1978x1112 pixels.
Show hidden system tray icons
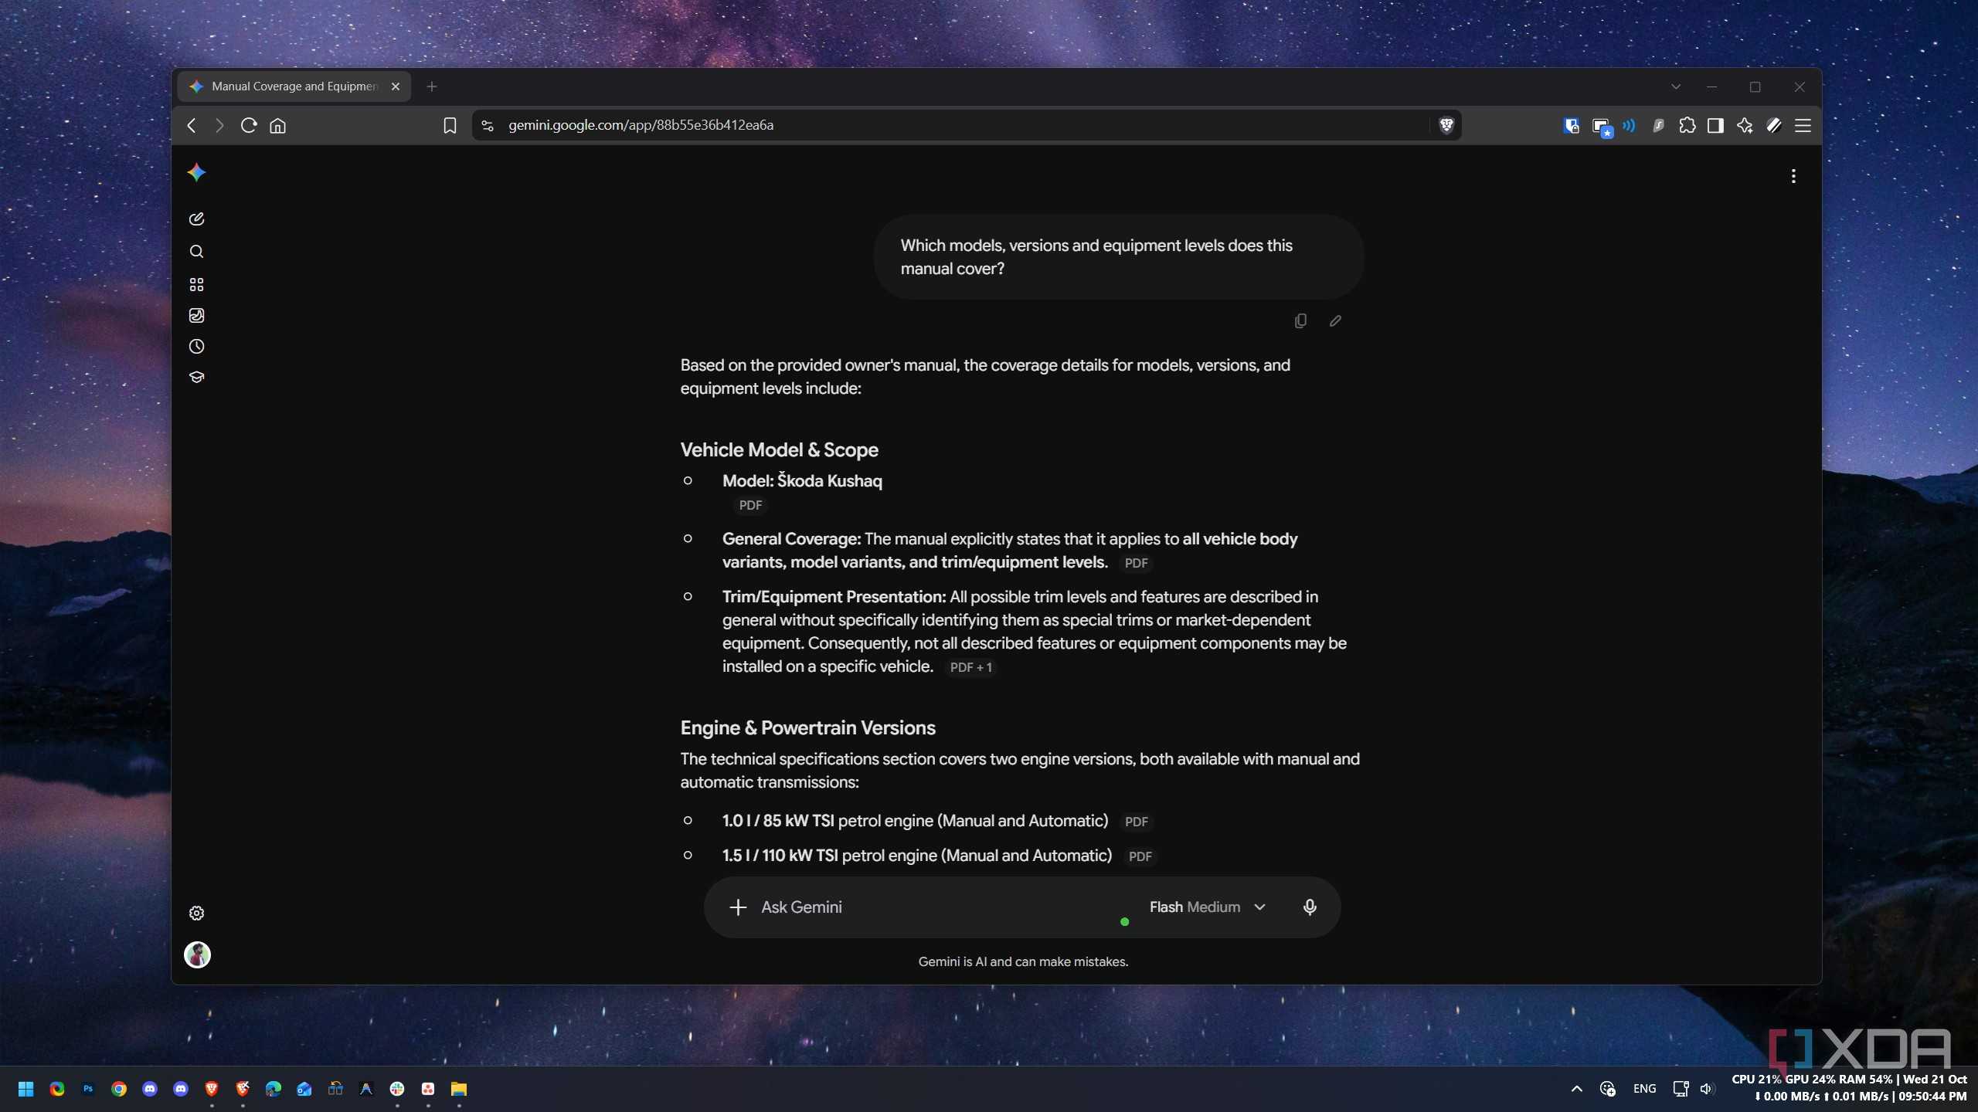point(1577,1089)
